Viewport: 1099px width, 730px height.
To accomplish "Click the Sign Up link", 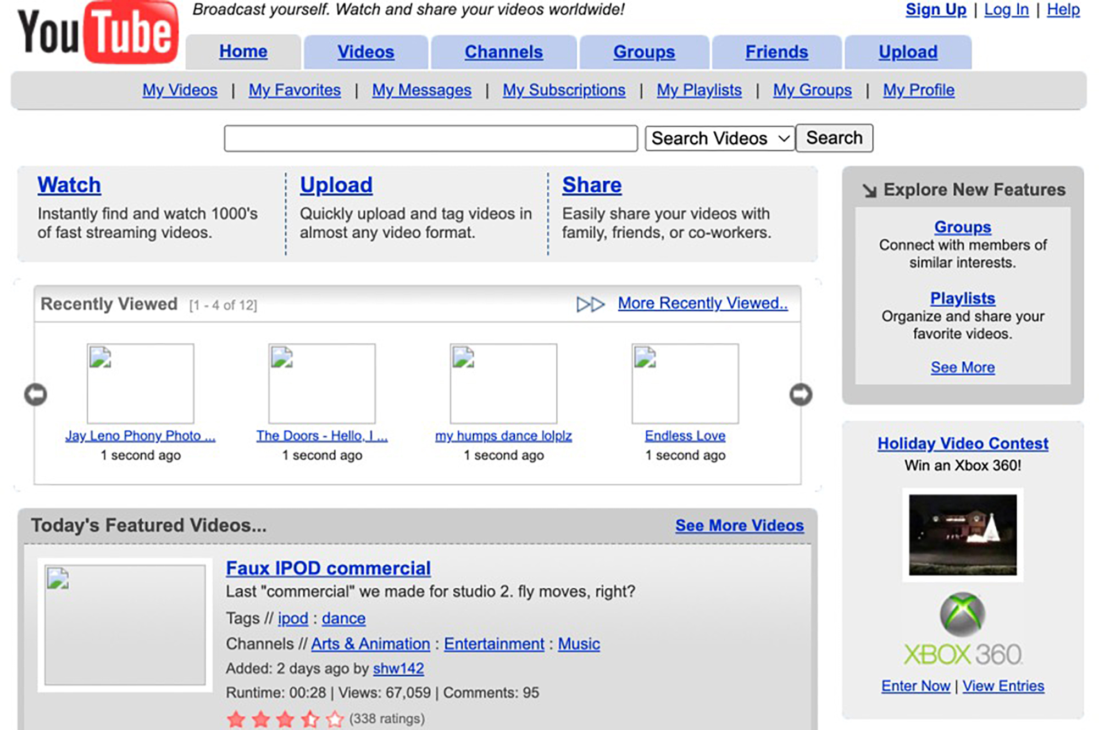I will (x=936, y=10).
